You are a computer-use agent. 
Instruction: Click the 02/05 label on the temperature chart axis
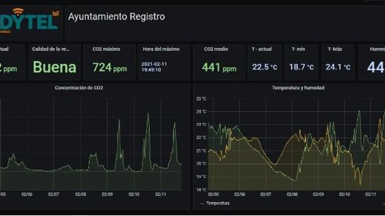point(213,194)
